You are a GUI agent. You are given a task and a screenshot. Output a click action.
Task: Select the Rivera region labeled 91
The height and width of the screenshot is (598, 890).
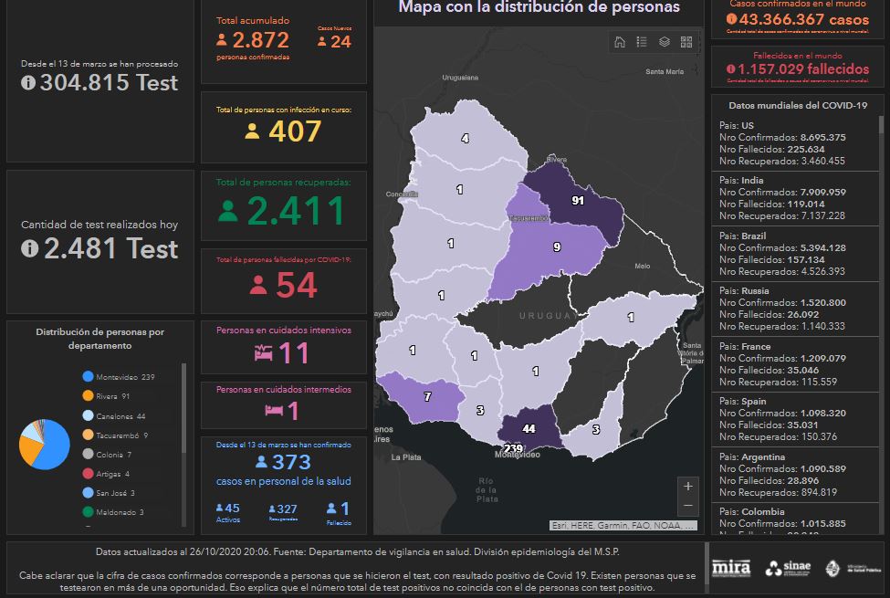pyautogui.click(x=577, y=200)
